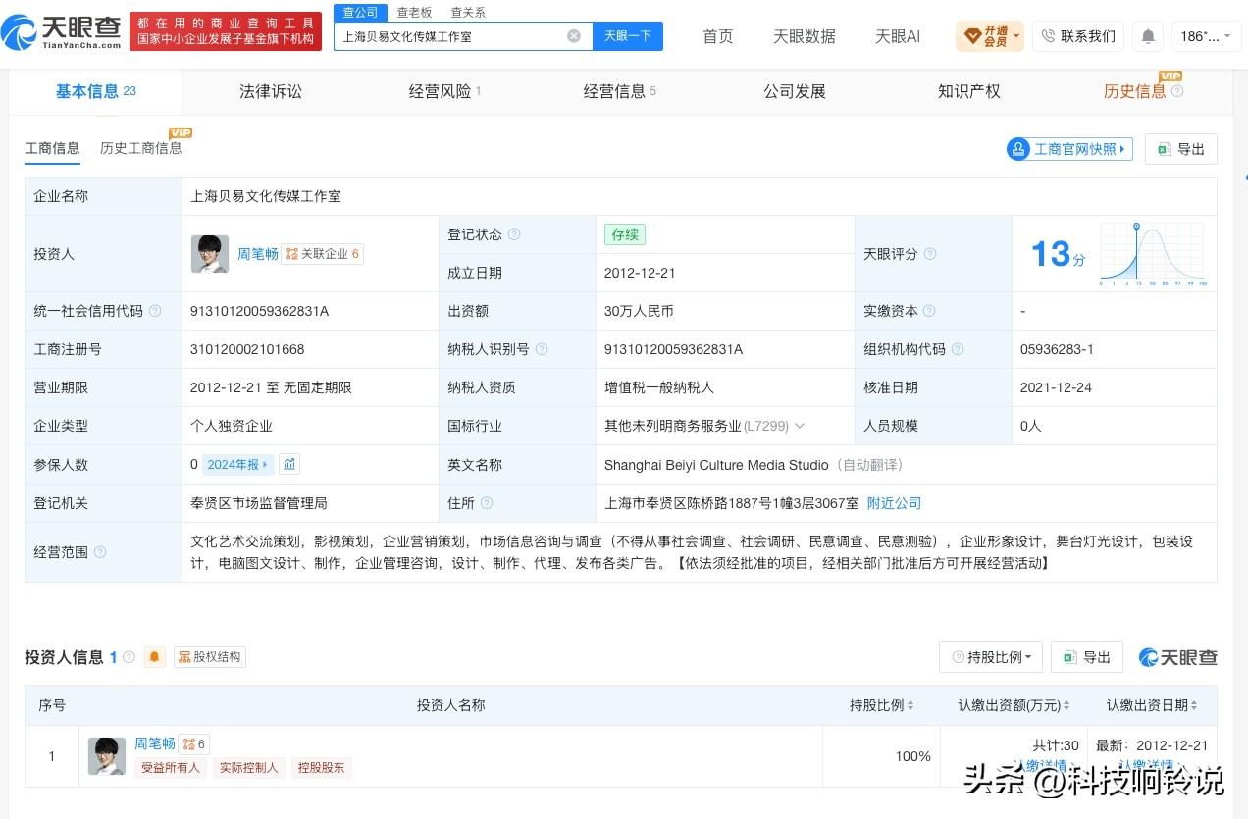The width and height of the screenshot is (1248, 819).
Task: Open the 公司发展 tab
Action: coord(795,91)
